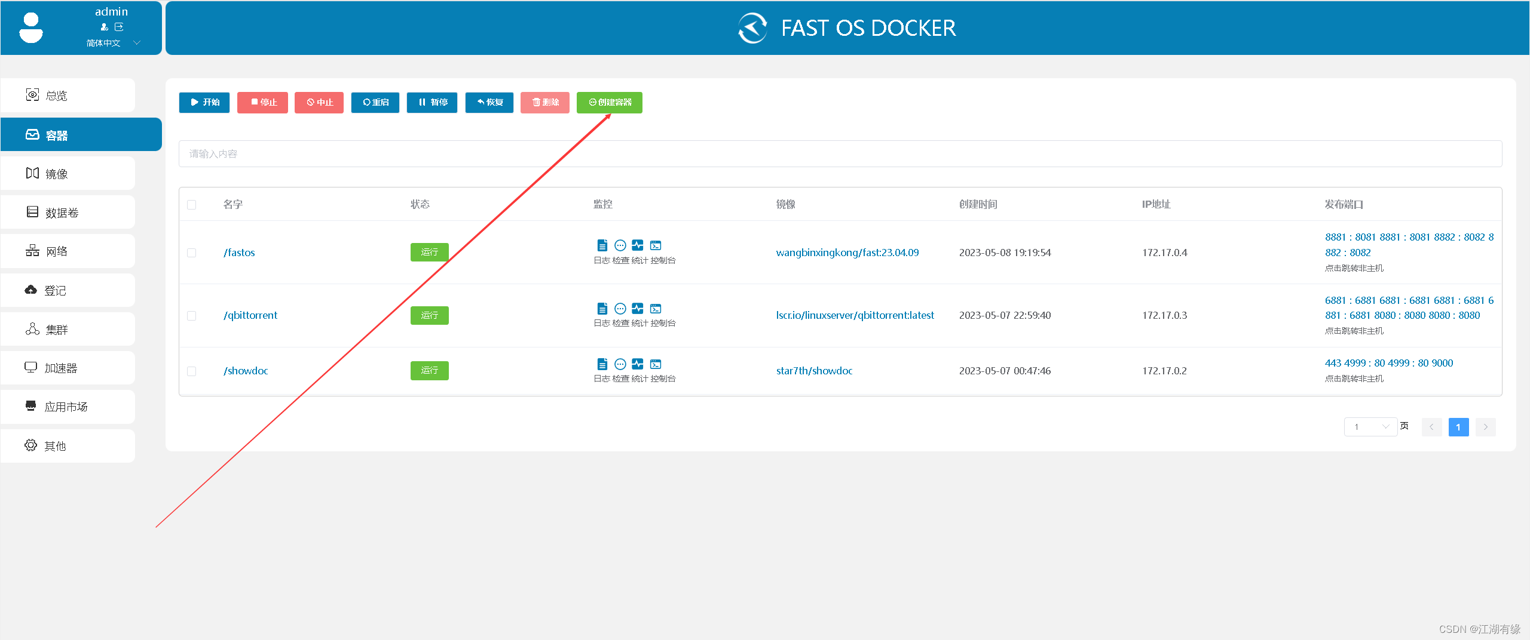Open console icon for /fastos container

(x=656, y=245)
